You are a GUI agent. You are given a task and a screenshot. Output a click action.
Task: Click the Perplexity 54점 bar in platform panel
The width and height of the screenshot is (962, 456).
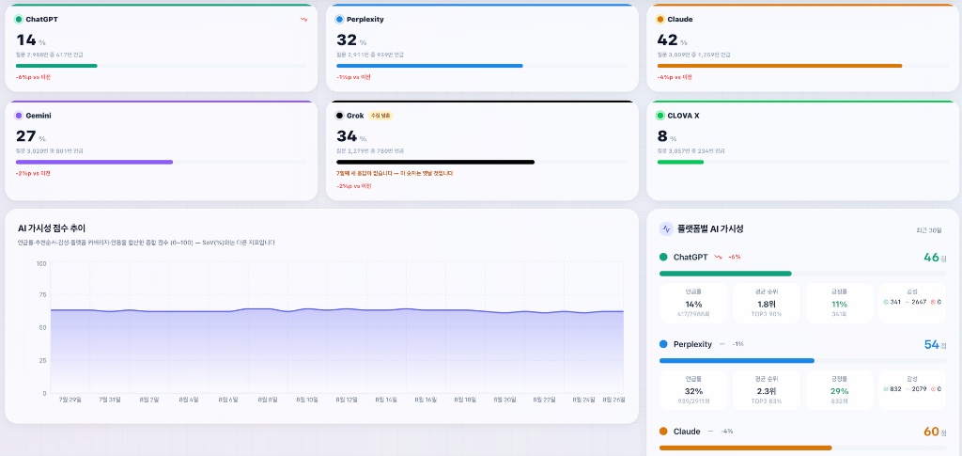[737, 361]
